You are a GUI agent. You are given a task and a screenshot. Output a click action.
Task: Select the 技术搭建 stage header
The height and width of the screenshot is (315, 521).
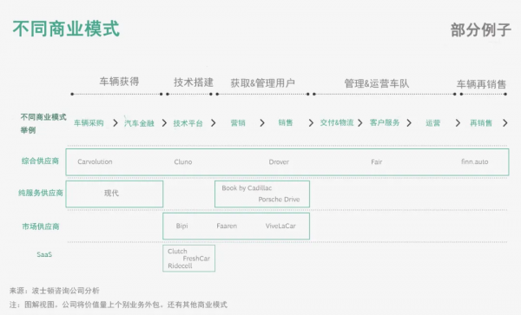tap(194, 82)
